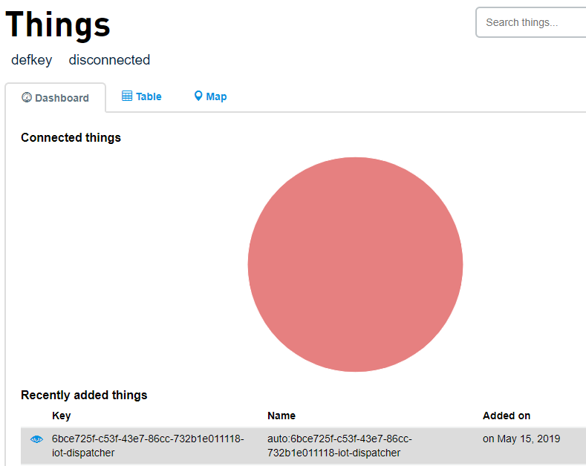Select the Map tab label
The width and height of the screenshot is (586, 466).
point(216,96)
